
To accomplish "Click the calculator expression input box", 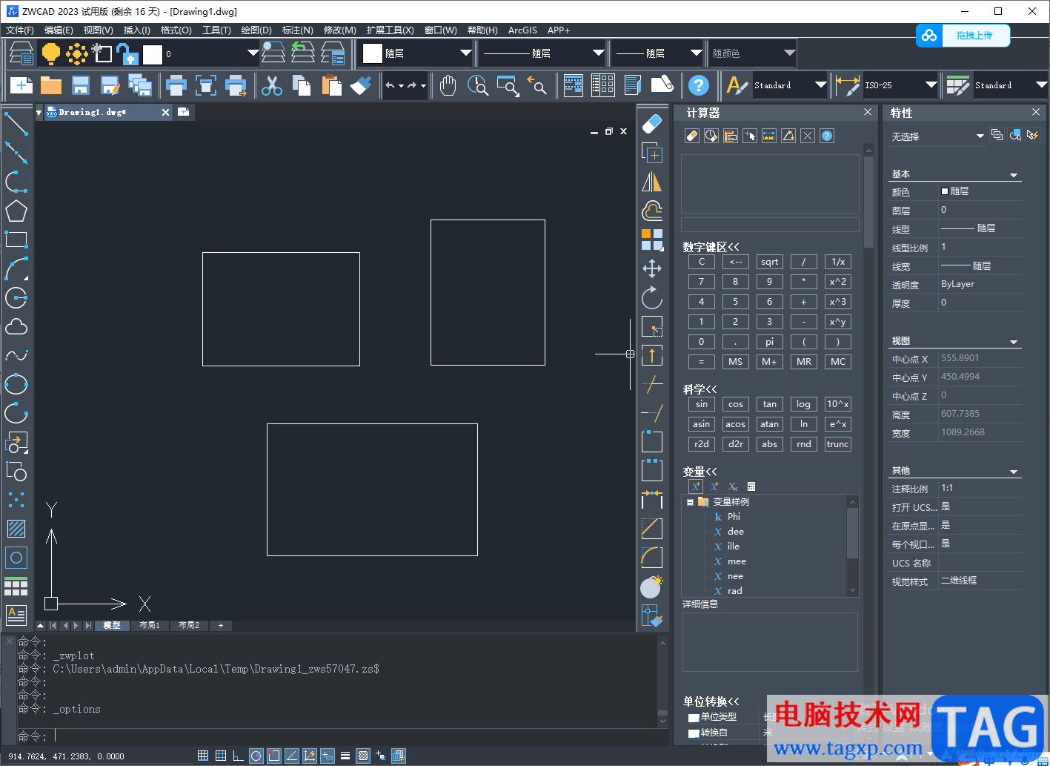I will (x=770, y=225).
